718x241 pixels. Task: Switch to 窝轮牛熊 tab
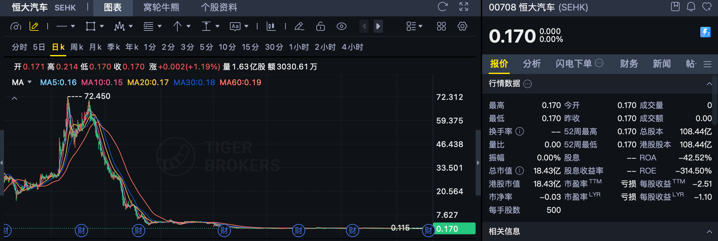[161, 8]
